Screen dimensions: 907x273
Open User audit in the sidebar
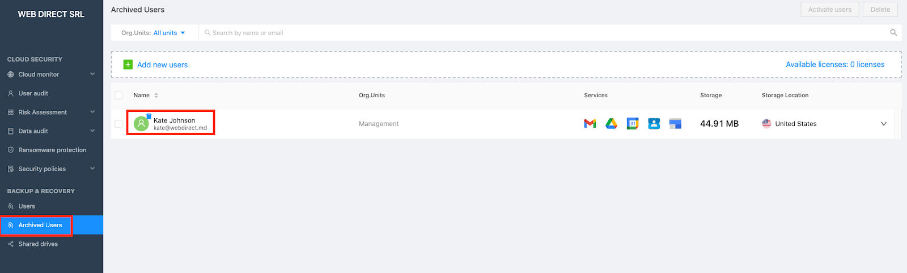pyautogui.click(x=33, y=93)
